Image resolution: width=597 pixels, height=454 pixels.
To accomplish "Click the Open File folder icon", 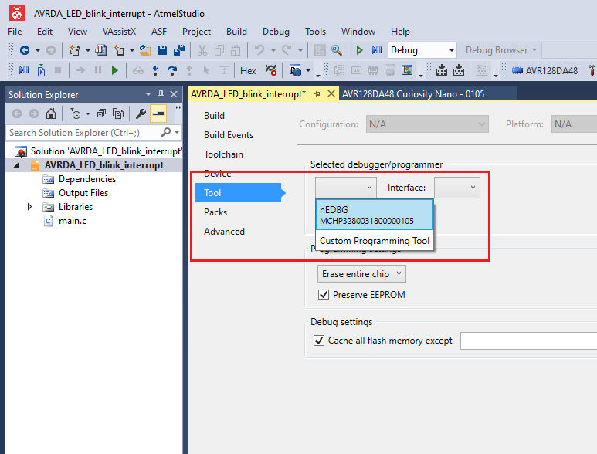I will [145, 50].
